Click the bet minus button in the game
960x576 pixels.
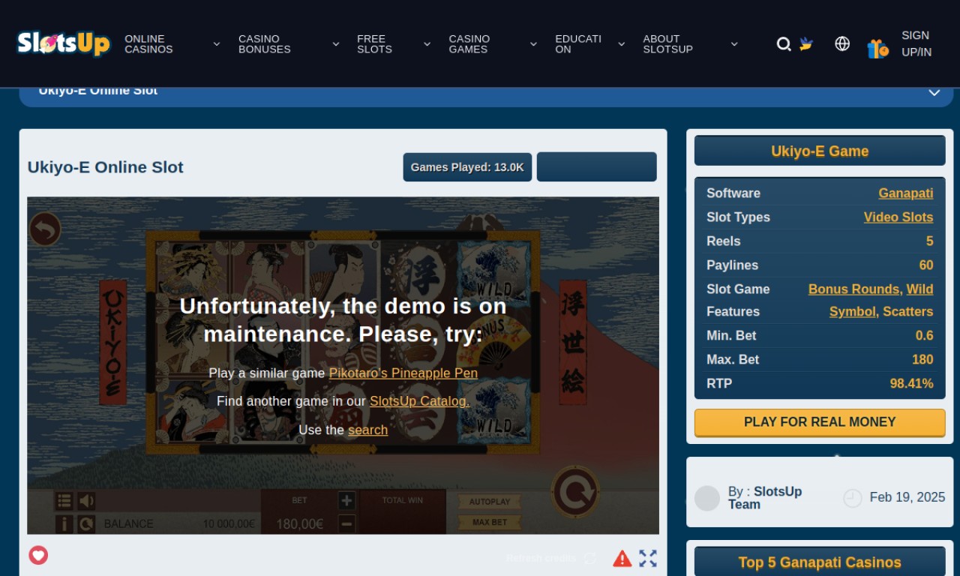click(x=346, y=523)
